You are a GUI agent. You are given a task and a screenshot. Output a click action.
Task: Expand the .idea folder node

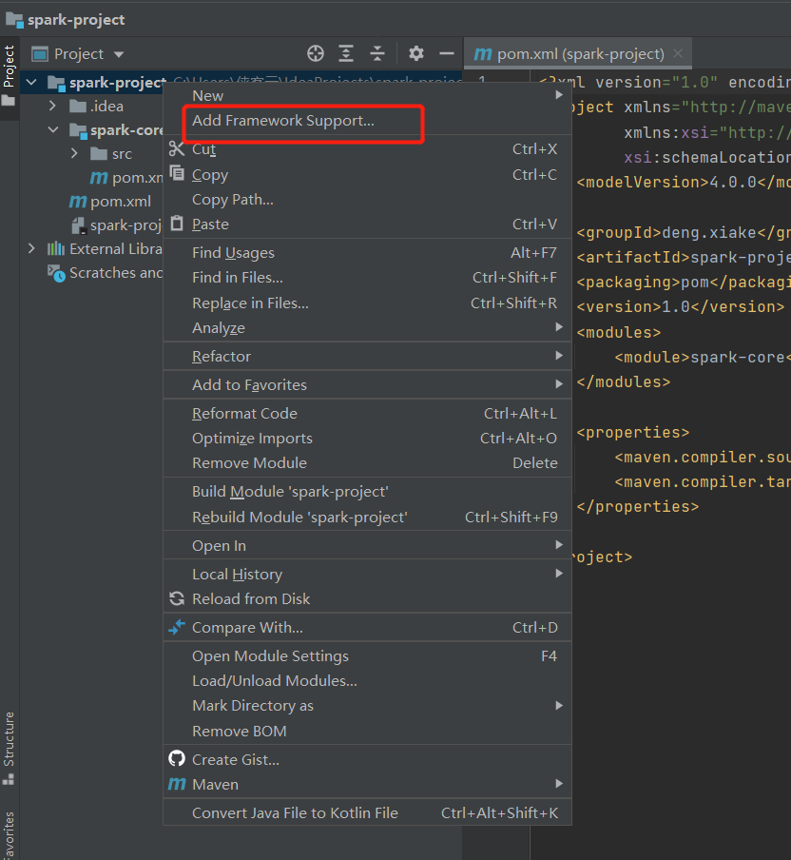52,106
